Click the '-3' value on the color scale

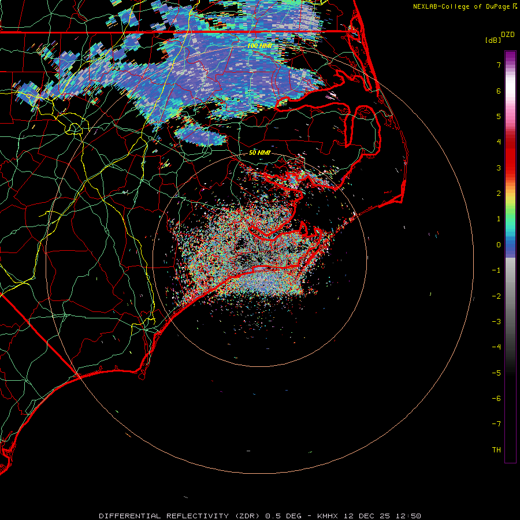(496, 322)
